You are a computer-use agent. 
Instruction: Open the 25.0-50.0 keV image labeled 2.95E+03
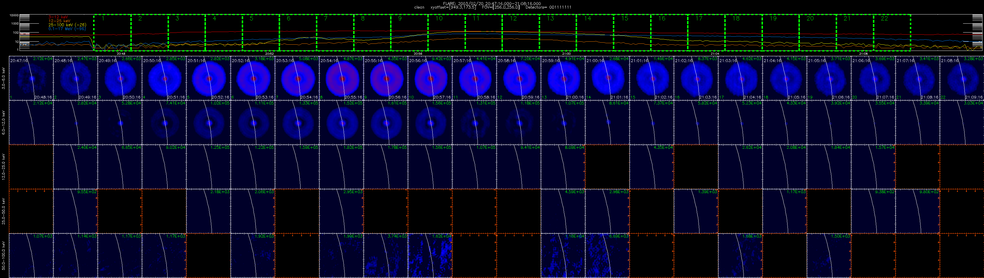pyautogui.click(x=342, y=211)
